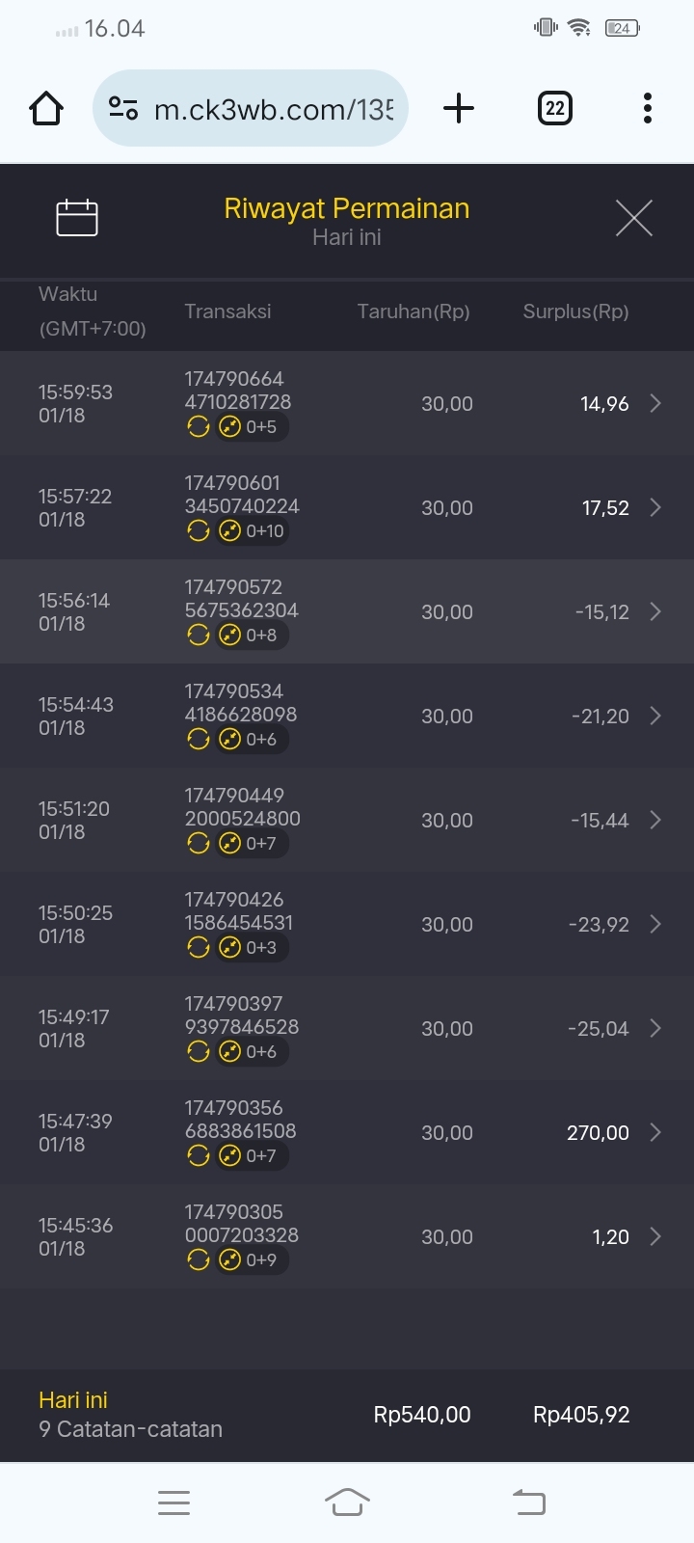Select the 15:51:20 transaction row
Viewport: 694px width, 1543px height.
(x=347, y=821)
